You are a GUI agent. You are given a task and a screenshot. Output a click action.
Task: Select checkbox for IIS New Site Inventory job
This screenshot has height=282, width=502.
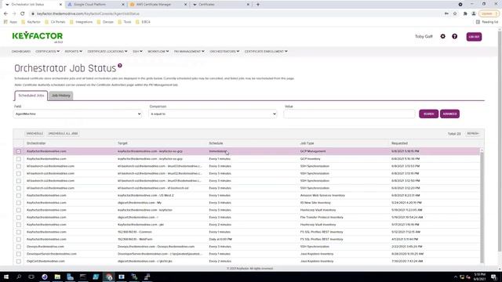point(19,203)
